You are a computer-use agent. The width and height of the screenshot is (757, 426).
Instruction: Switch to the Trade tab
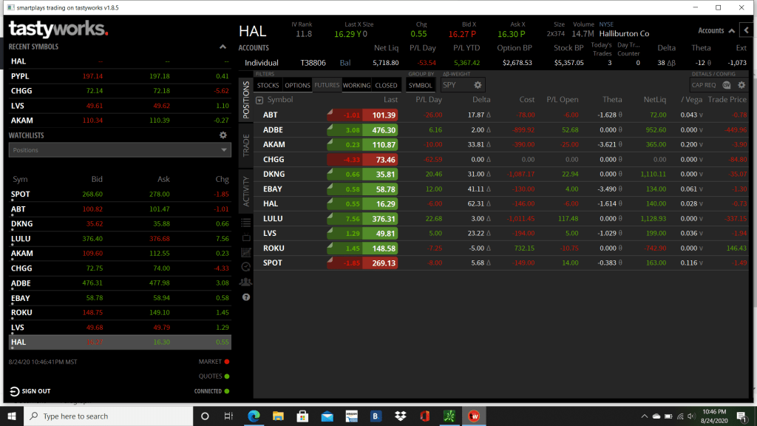(x=246, y=145)
